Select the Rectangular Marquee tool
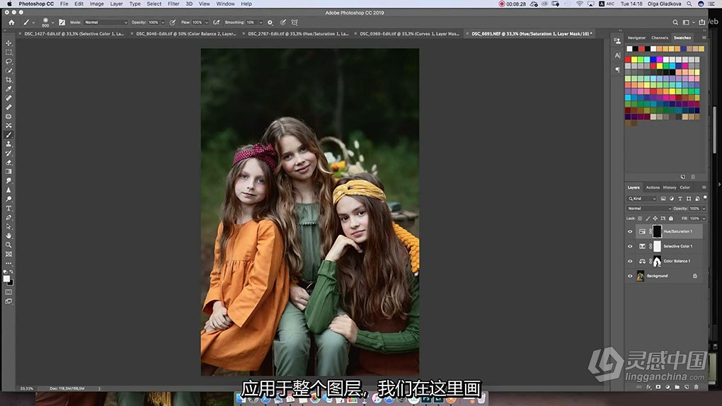Screen dimensions: 722x406 click(x=8, y=52)
